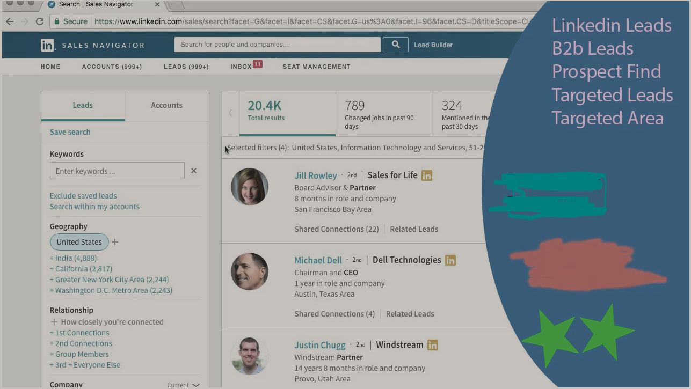
Task: Click the Enter keywords input field
Action: coord(117,171)
